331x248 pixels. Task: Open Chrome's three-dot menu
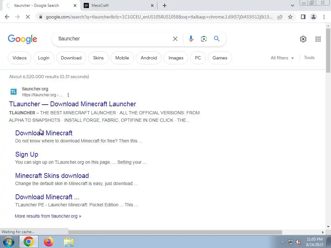[324, 17]
